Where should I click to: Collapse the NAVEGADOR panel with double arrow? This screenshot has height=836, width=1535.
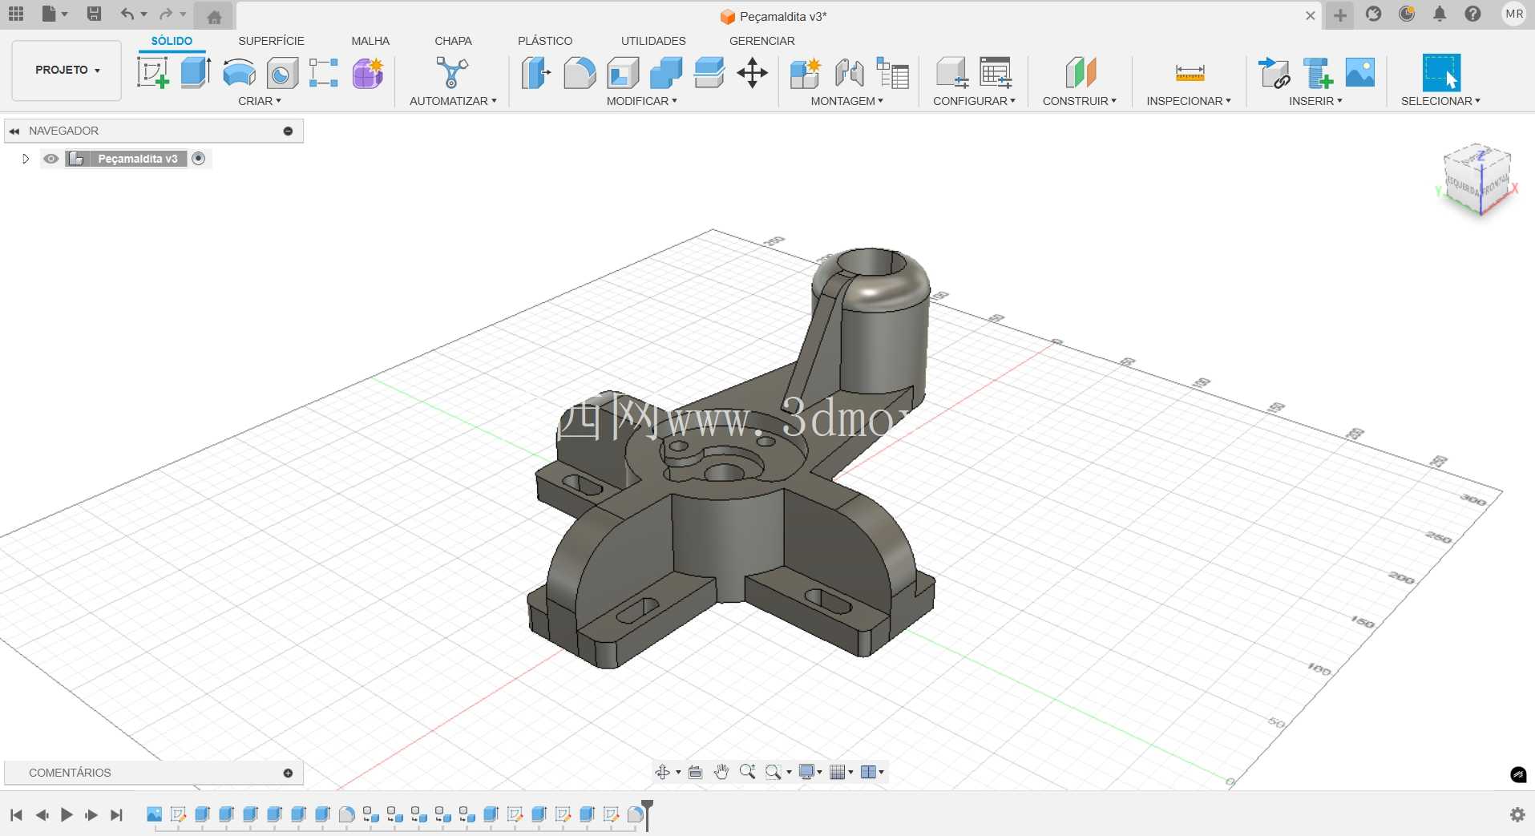tap(14, 131)
